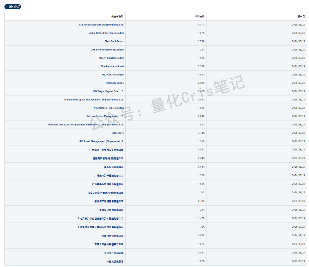Select 景顺投资管理's 1.25% value
This screenshot has height=267, width=309.
pyautogui.click(x=201, y=210)
